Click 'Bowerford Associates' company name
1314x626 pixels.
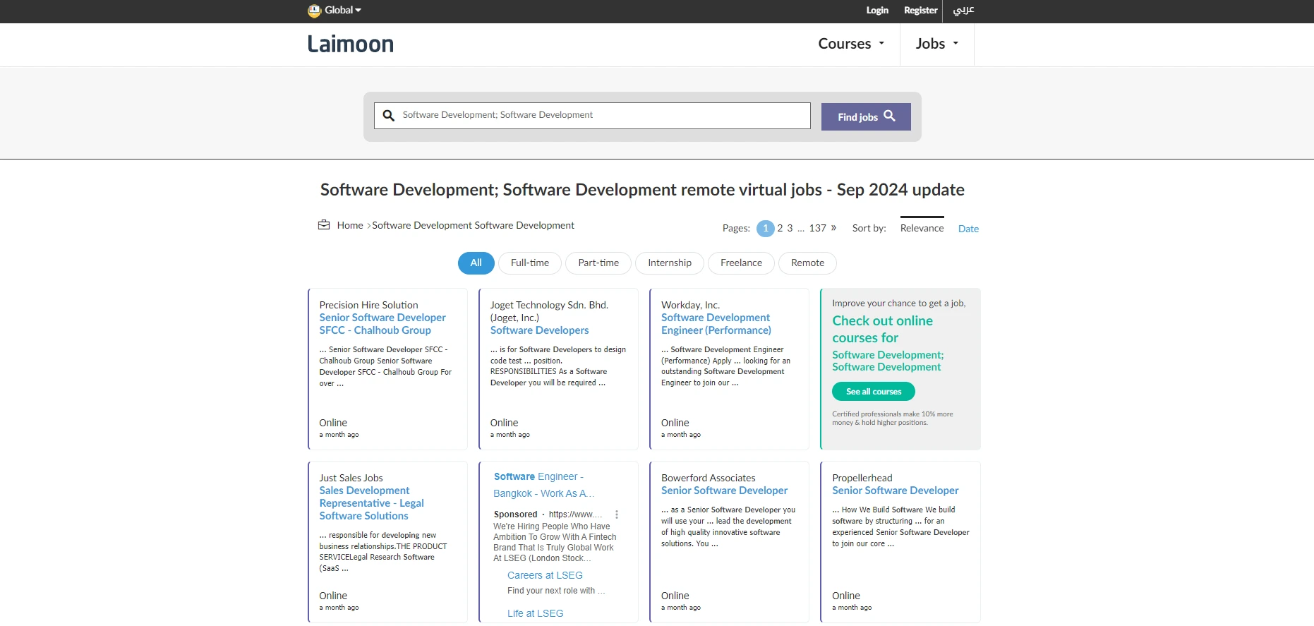coord(708,478)
